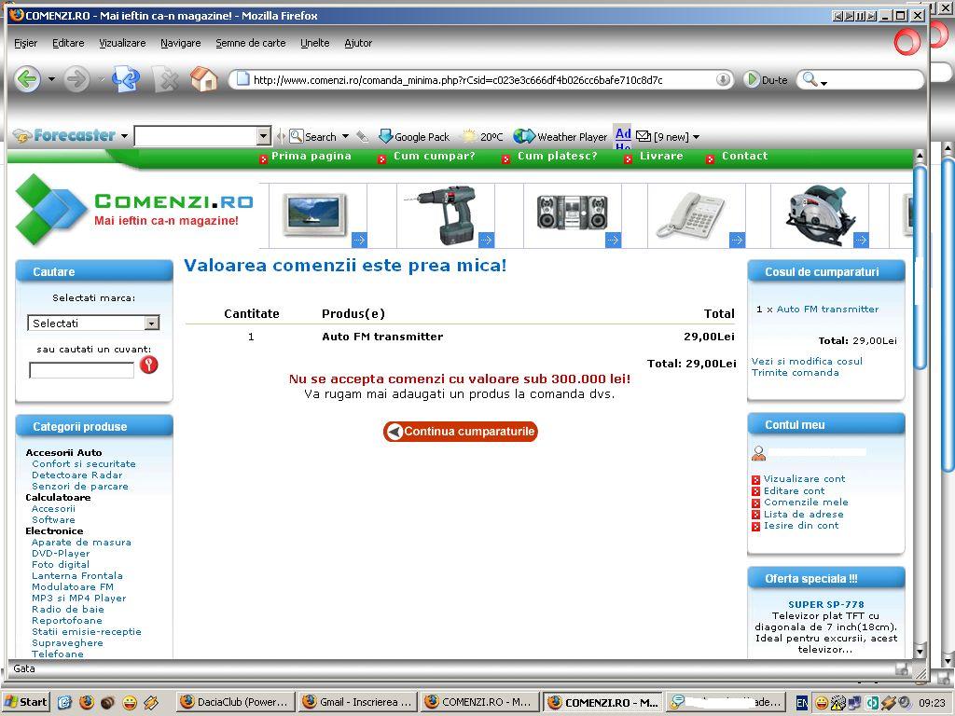Open the Contact page
Viewport: 955px width, 716px height.
point(745,157)
